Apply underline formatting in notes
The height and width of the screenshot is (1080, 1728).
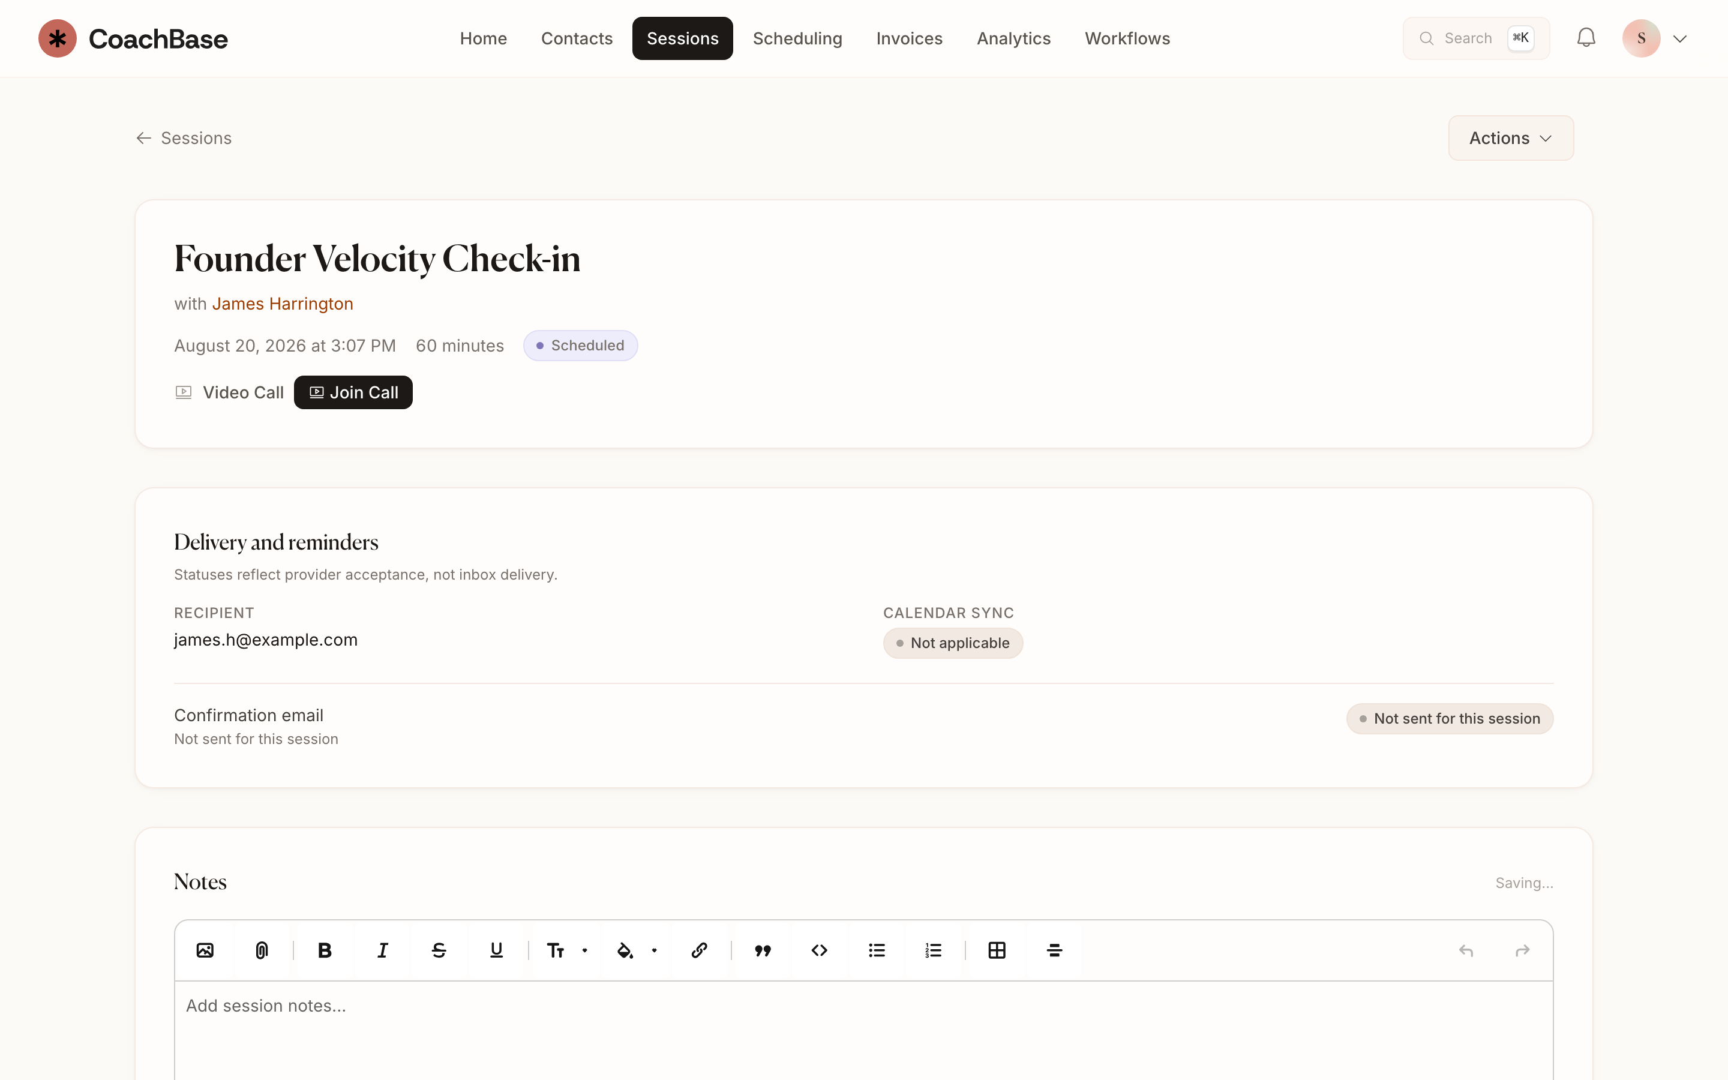pyautogui.click(x=496, y=950)
